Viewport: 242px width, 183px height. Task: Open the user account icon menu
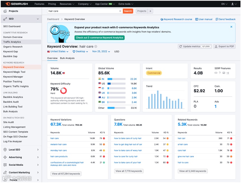(x=234, y=4)
